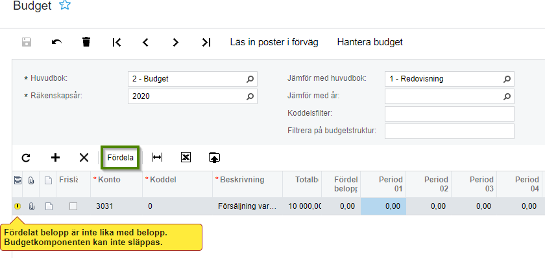Open the Räkenskapsår lookup selector
545x258 pixels.
(x=250, y=96)
